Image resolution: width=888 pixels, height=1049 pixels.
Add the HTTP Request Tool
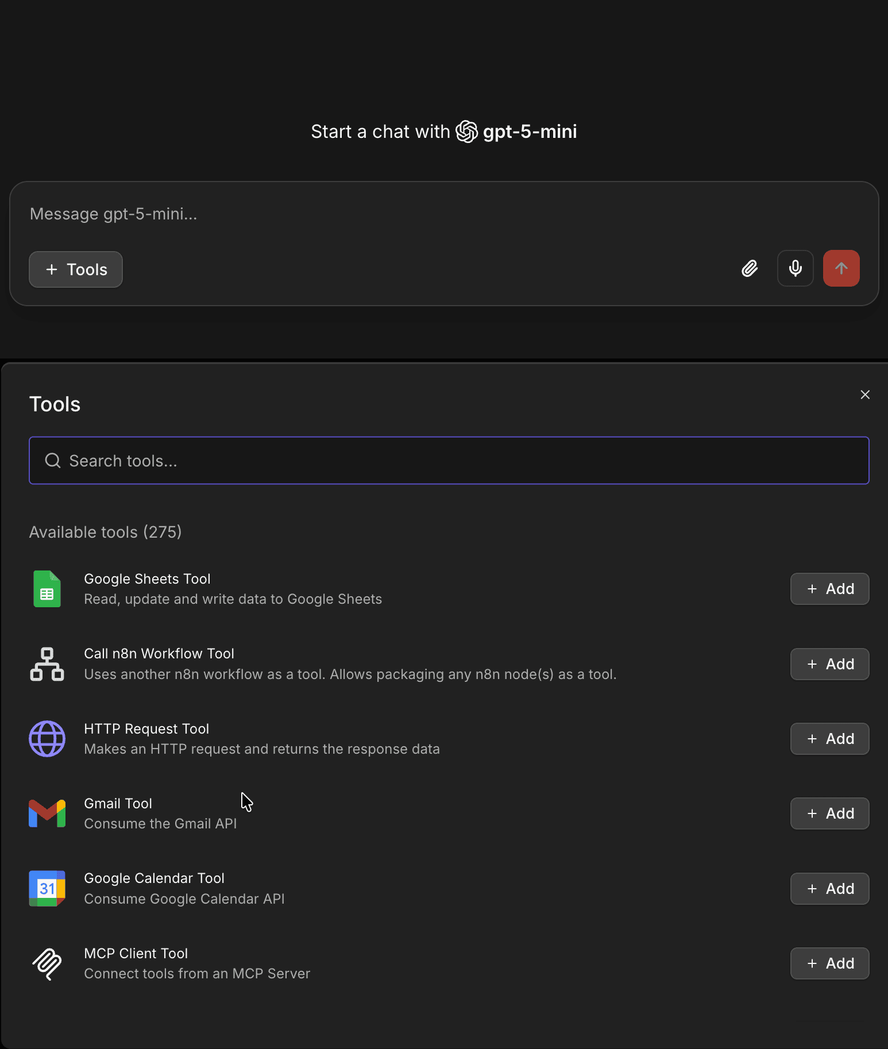(x=829, y=739)
